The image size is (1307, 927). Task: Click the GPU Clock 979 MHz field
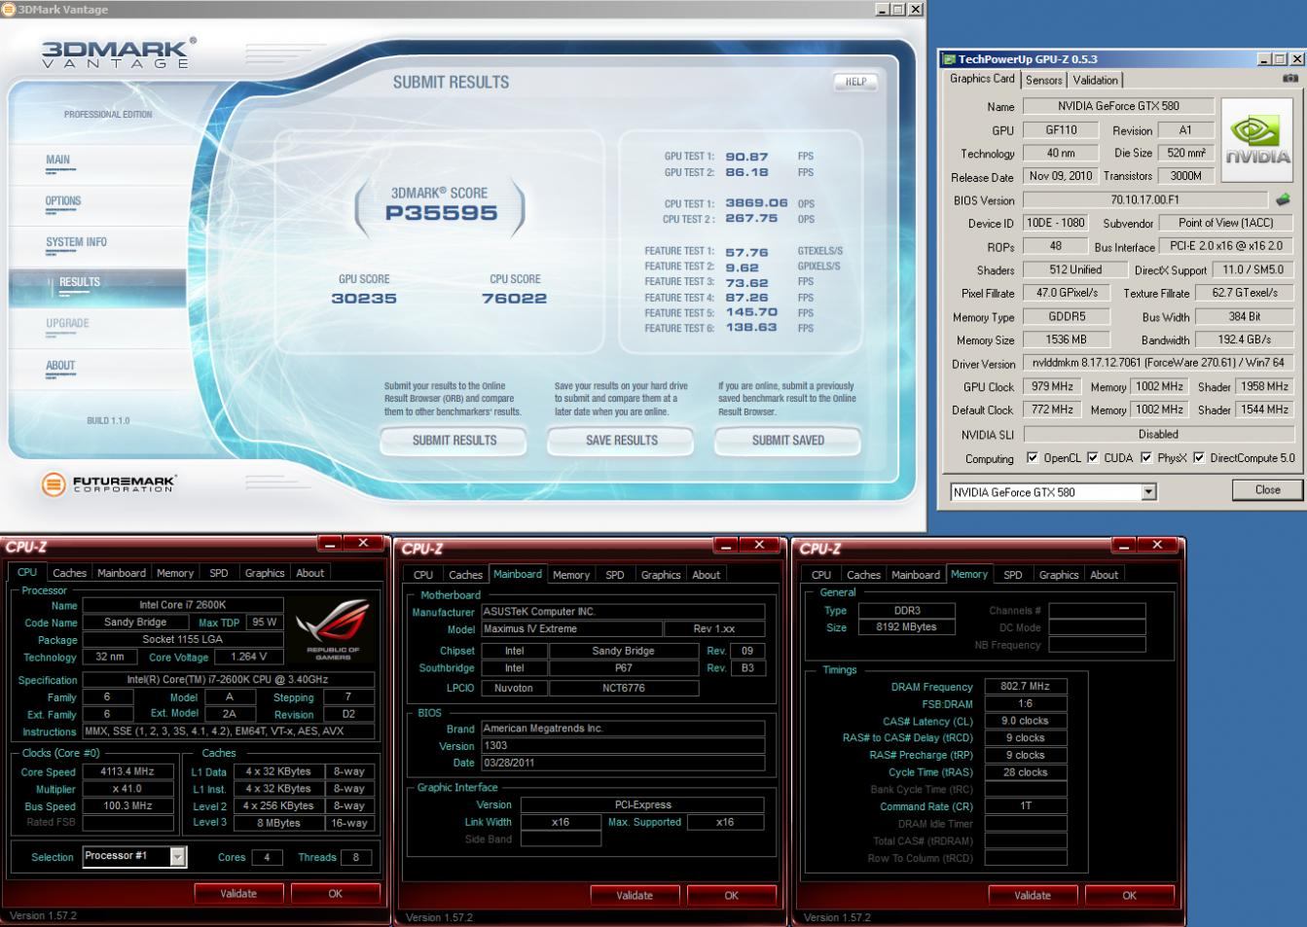point(1051,386)
